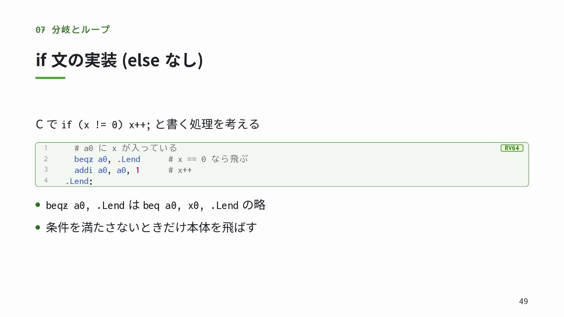Click the 'addi' instruction in the code
The image size is (564, 317).
[x=84, y=170]
